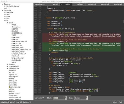Select api.tcl in sidebar
The height and width of the screenshot is (104, 124).
coord(11,72)
